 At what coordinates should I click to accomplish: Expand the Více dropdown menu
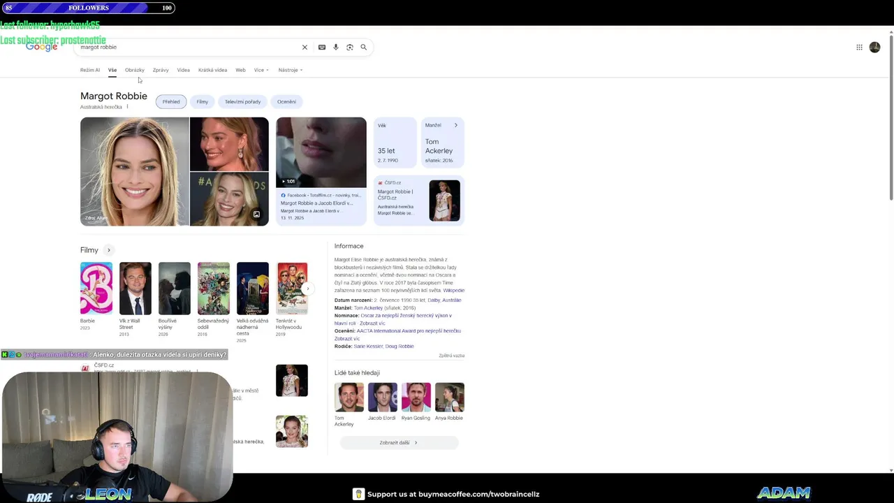click(x=261, y=70)
